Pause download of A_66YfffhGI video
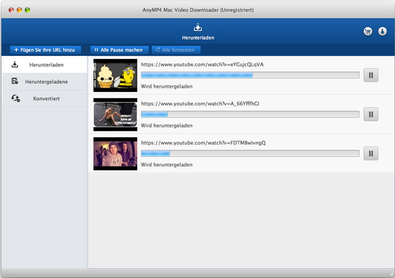395x278 pixels. tap(371, 114)
